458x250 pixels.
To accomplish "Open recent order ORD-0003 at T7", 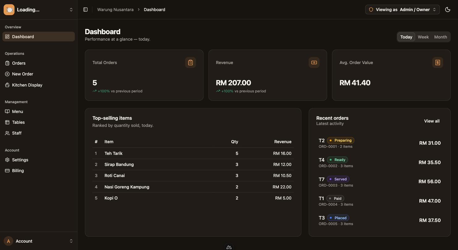I will (380, 182).
